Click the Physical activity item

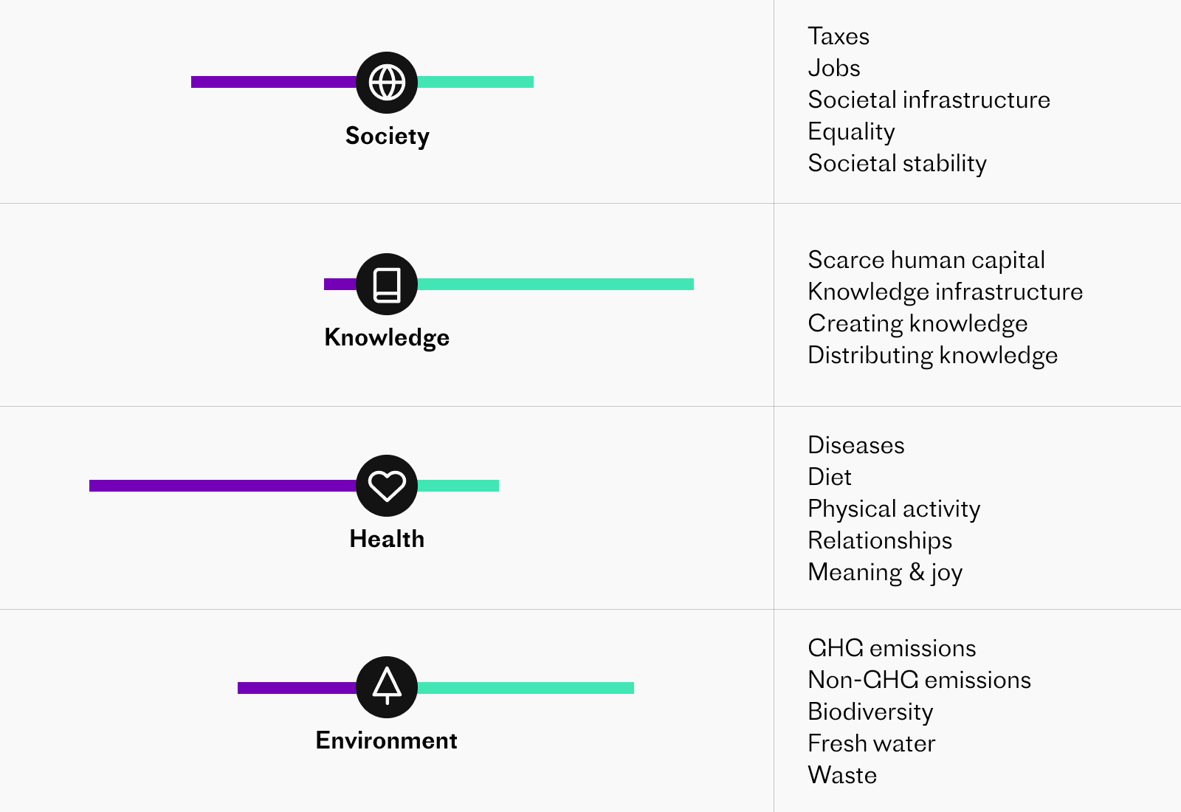[895, 509]
